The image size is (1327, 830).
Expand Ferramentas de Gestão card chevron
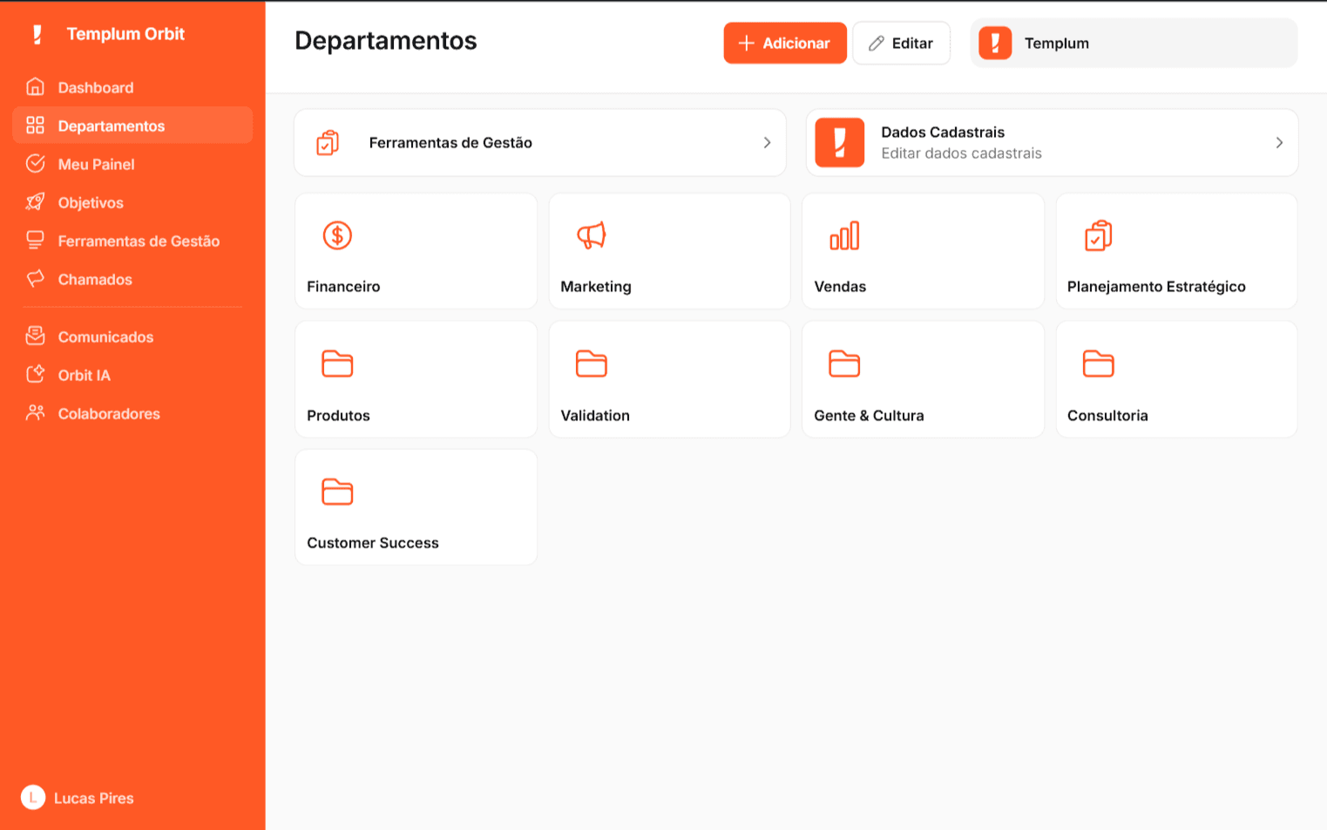(767, 143)
